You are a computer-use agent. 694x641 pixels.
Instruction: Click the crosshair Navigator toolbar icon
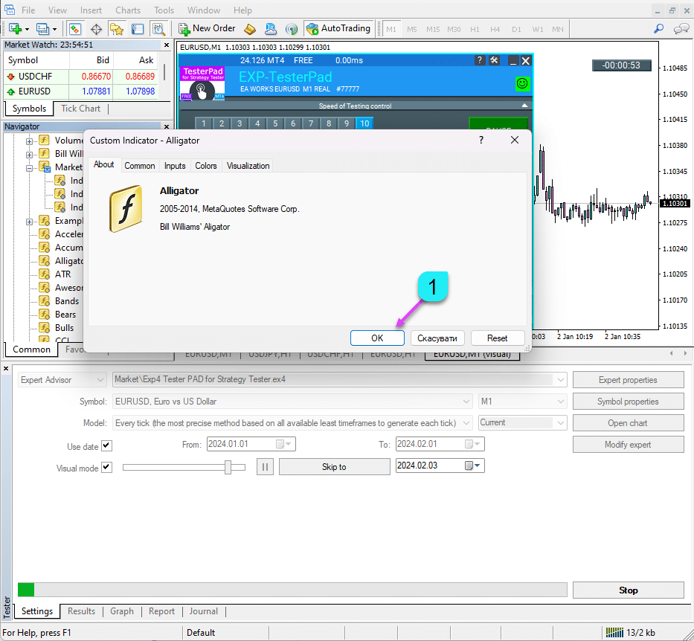96,29
